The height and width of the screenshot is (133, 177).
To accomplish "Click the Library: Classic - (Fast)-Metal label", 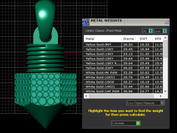I will click(x=104, y=31).
